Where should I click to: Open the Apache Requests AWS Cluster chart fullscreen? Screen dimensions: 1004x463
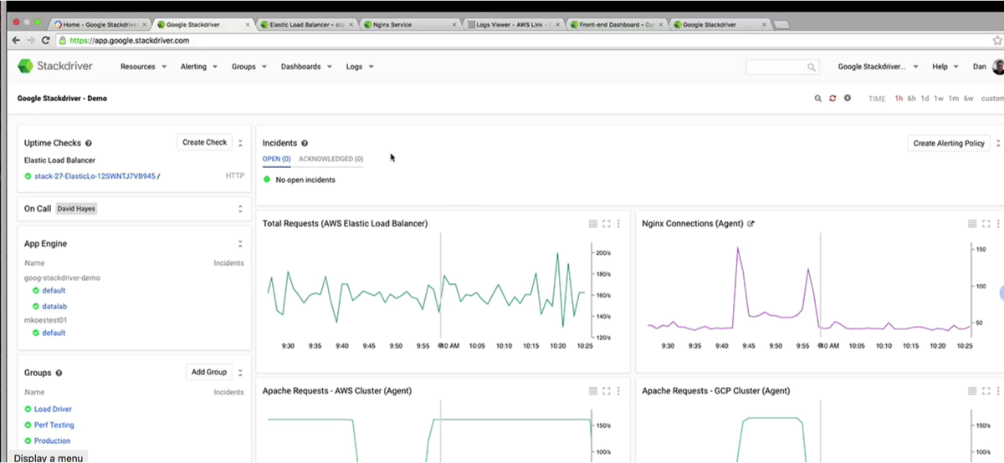pos(607,390)
